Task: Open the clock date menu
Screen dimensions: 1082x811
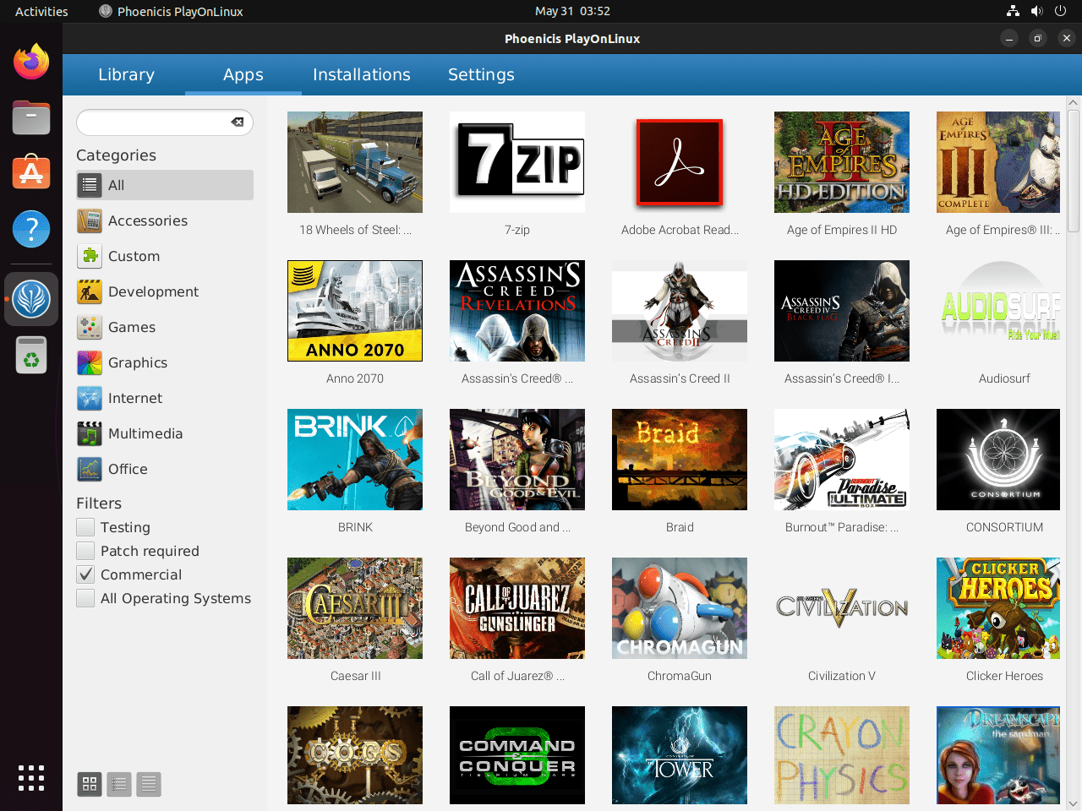Action: [x=572, y=11]
